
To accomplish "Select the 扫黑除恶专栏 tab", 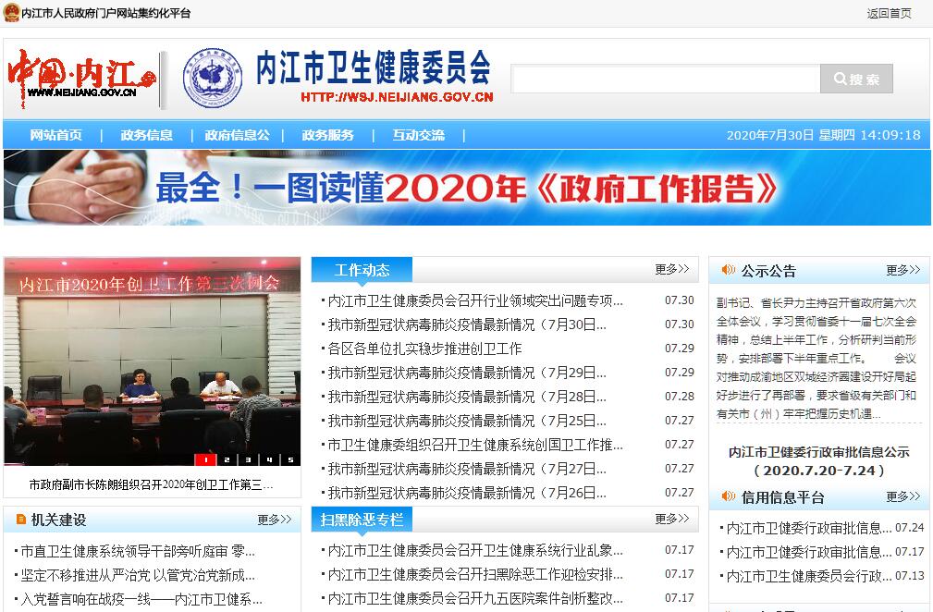I will coord(362,520).
